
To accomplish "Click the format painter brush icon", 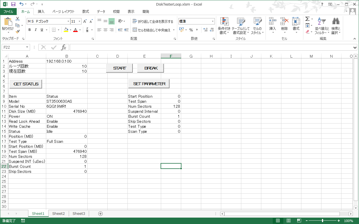I will [x=18, y=32].
